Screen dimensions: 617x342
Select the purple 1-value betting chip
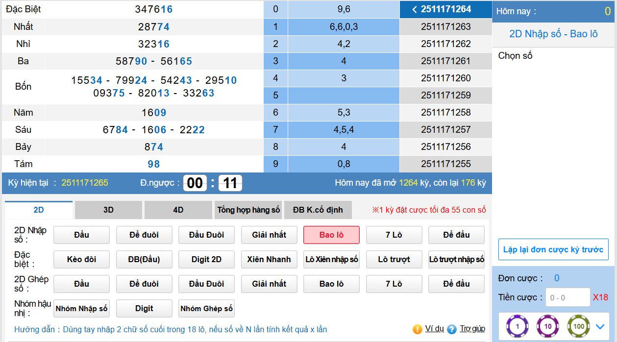517,326
